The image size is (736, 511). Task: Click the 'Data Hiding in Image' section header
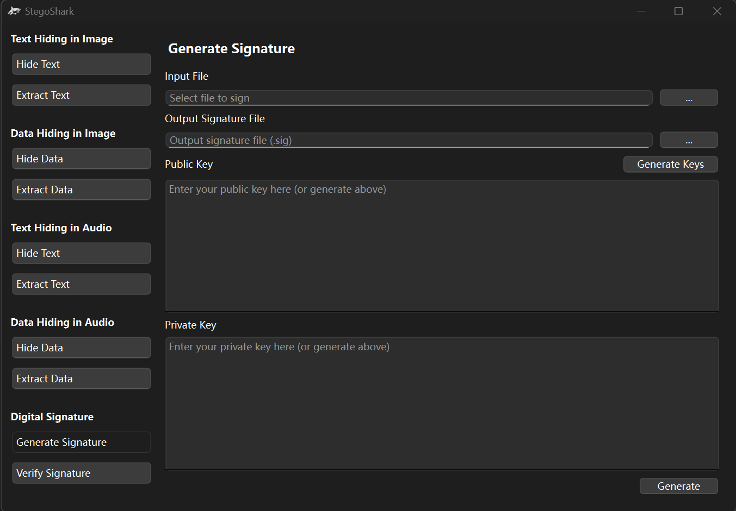click(63, 133)
